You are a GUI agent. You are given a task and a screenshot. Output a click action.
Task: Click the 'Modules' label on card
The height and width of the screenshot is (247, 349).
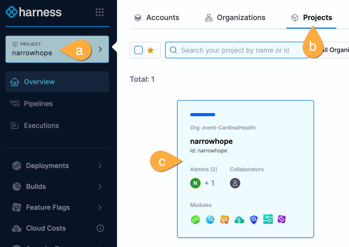pyautogui.click(x=201, y=205)
